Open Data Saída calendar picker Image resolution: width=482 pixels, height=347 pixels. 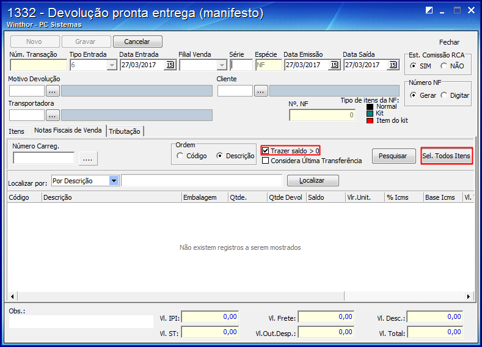[393, 65]
